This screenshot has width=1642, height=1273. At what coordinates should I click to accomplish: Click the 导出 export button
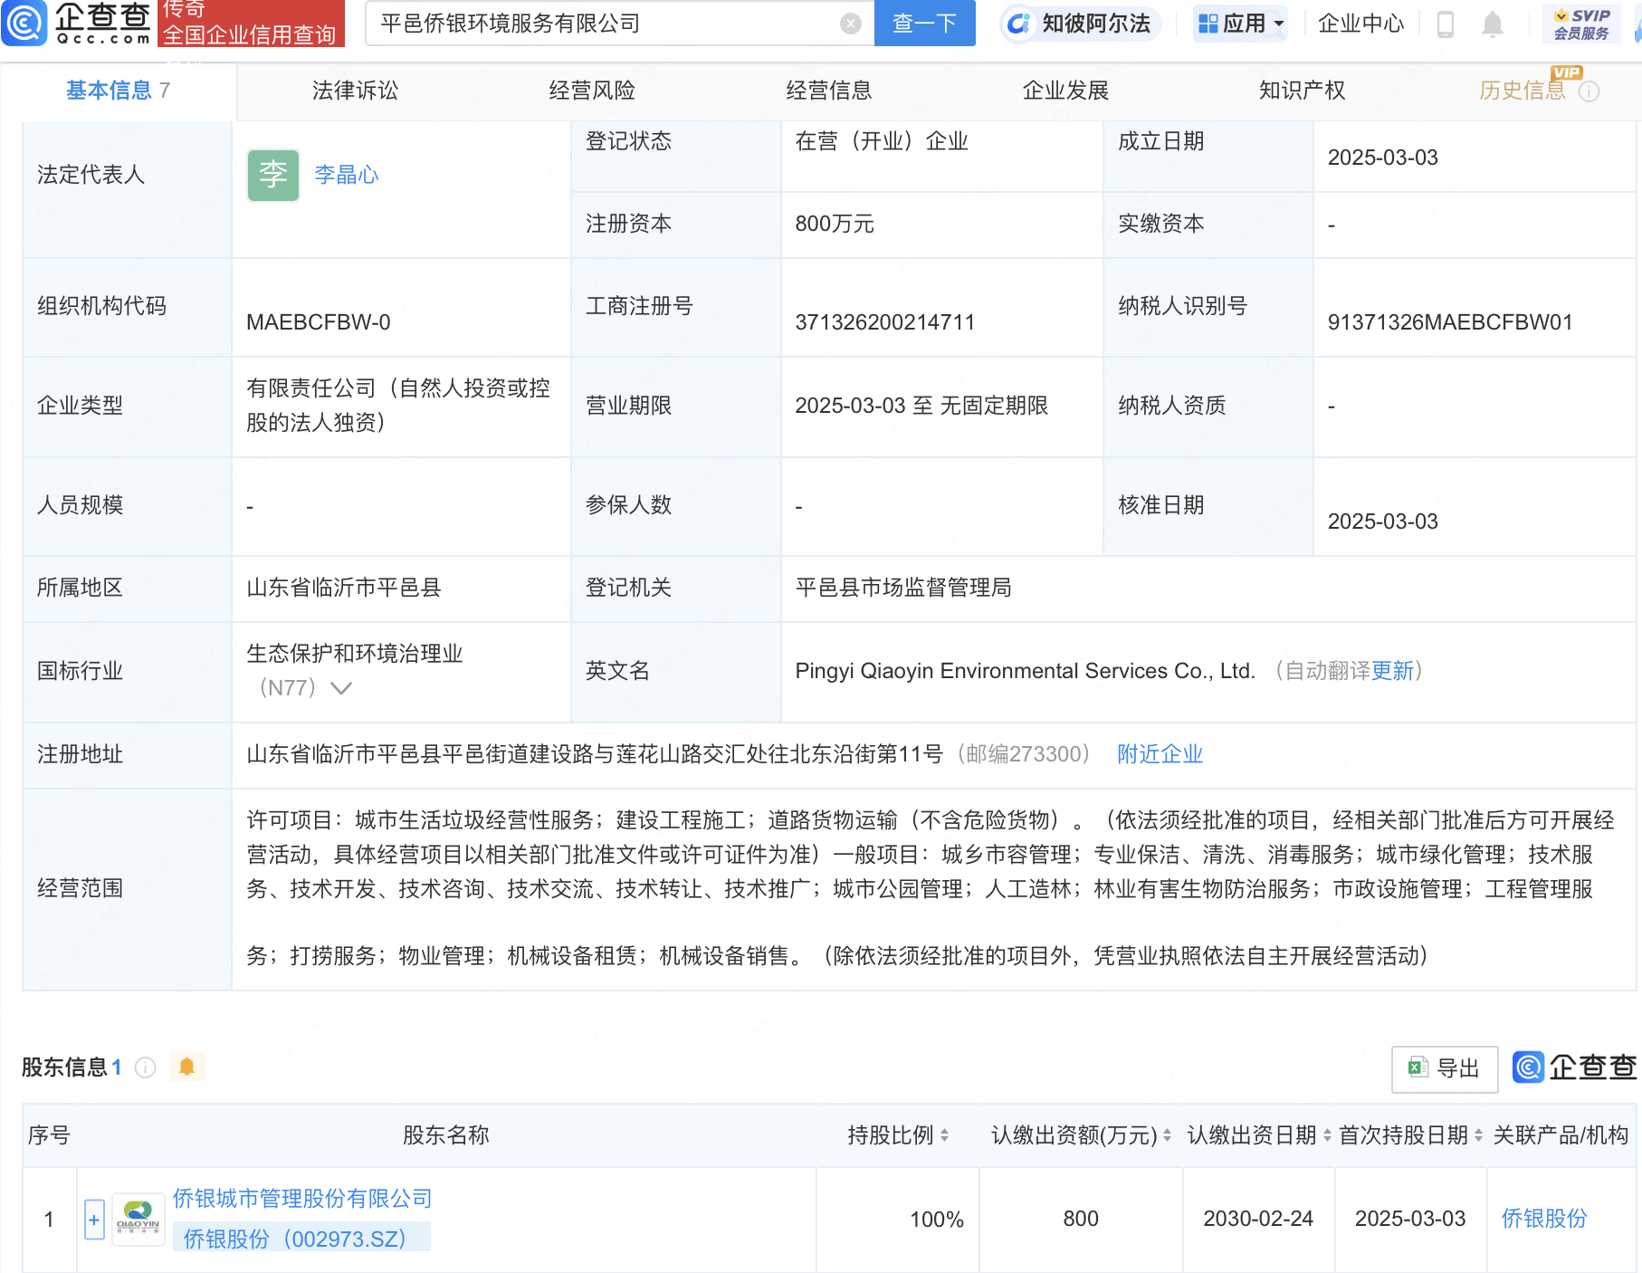[1445, 1068]
